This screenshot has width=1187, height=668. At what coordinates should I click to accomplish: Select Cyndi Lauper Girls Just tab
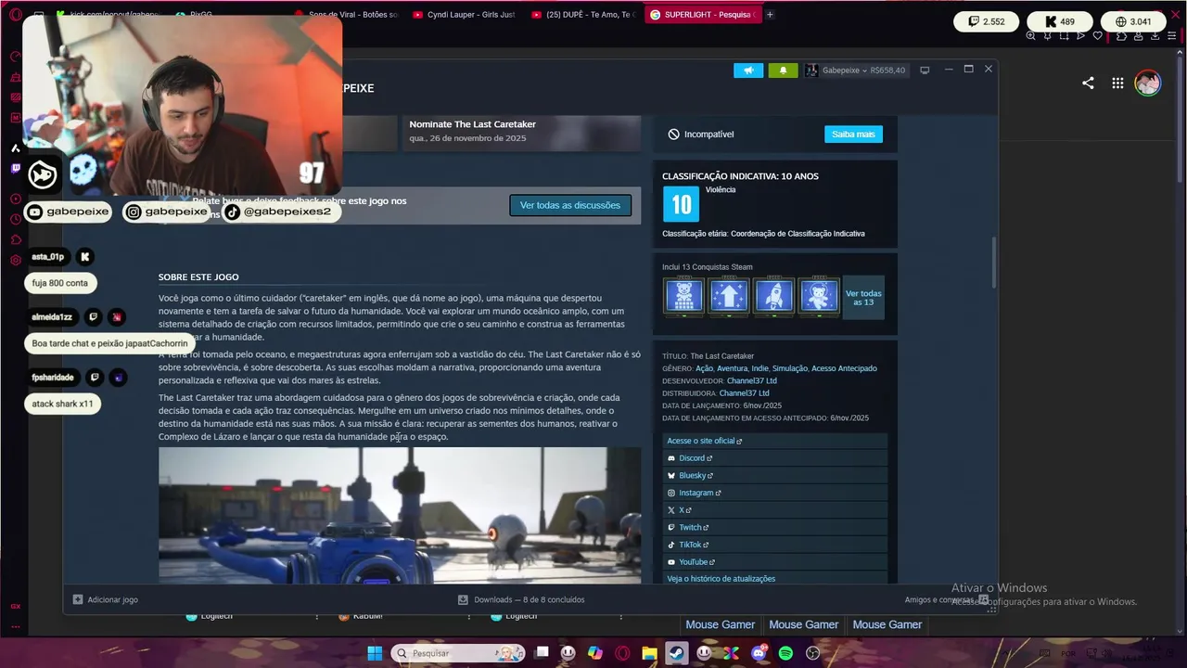pyautogui.click(x=464, y=15)
